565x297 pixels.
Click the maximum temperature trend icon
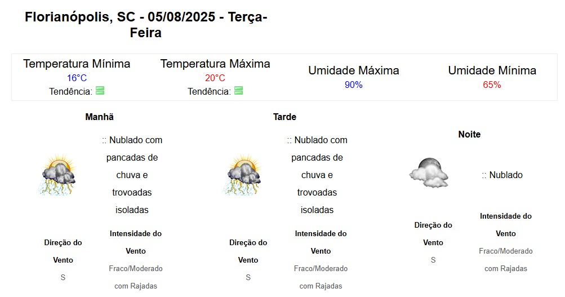point(238,91)
